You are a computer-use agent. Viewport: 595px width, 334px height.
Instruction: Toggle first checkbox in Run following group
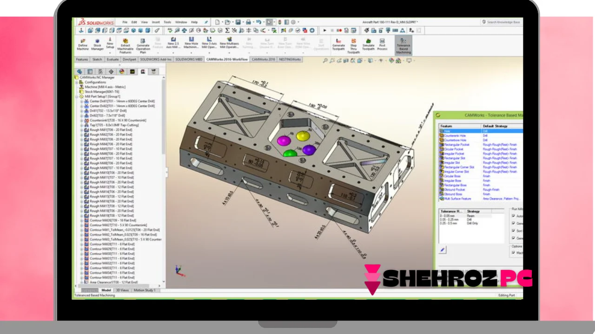[513, 216]
